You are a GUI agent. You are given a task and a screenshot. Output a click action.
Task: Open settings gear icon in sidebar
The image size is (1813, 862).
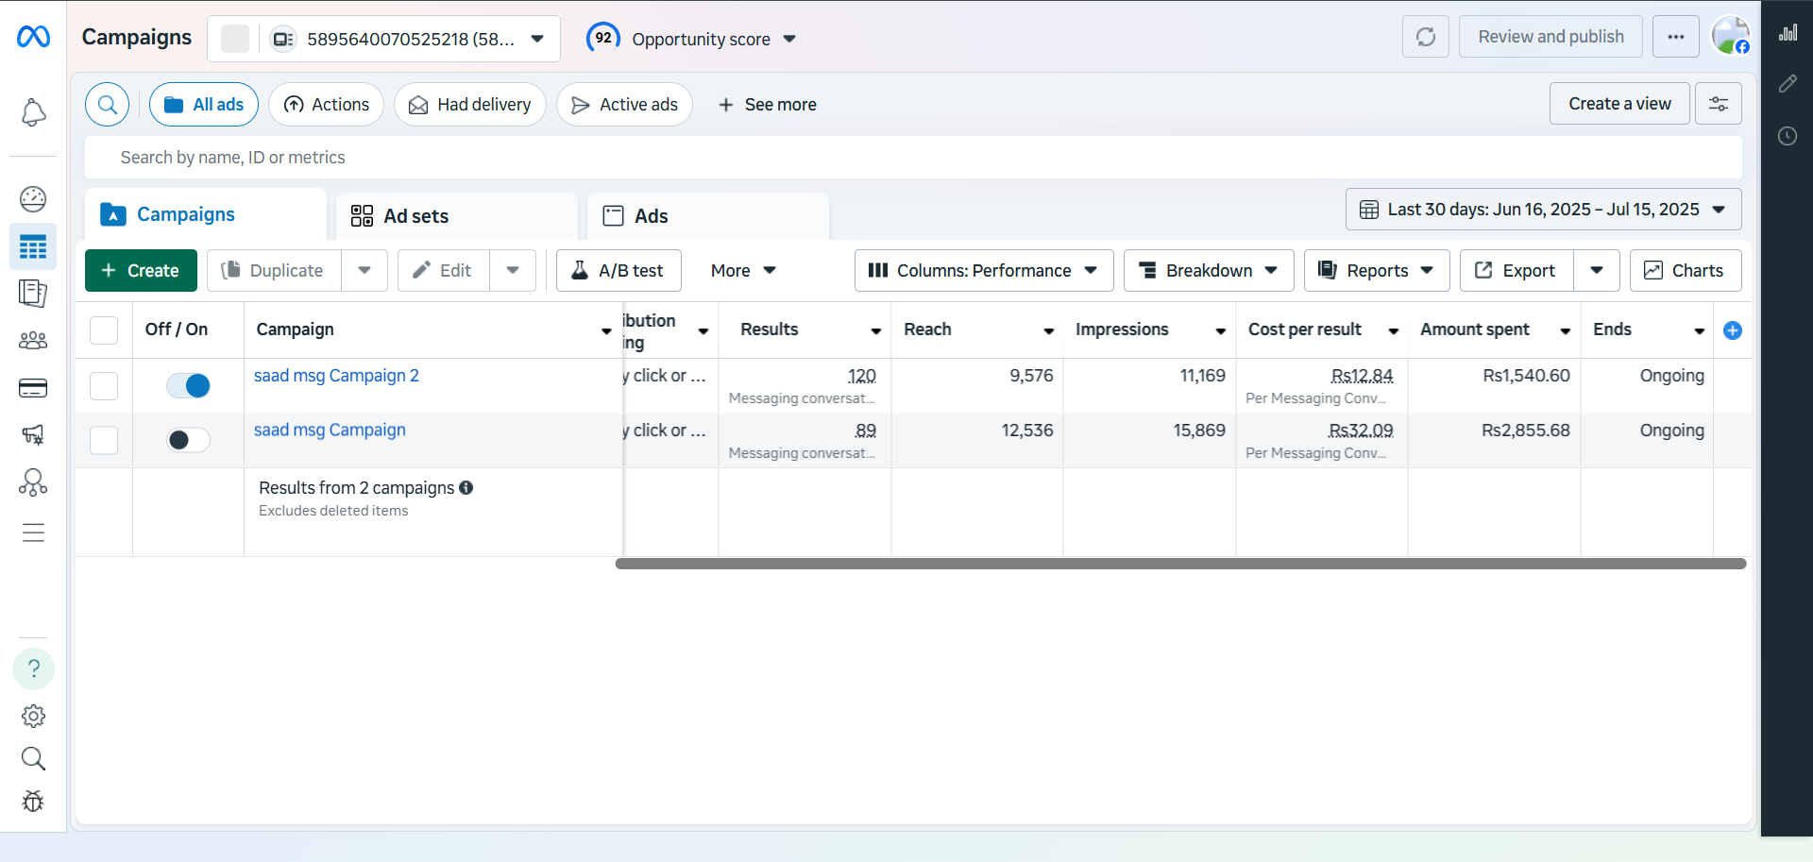(33, 717)
